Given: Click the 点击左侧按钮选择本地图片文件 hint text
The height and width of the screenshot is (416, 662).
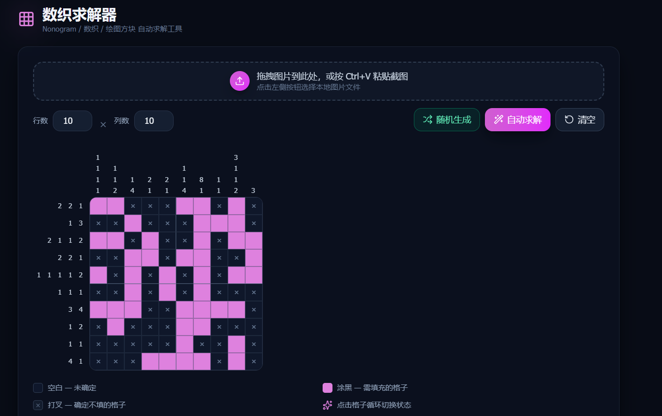Looking at the screenshot, I should [x=308, y=87].
